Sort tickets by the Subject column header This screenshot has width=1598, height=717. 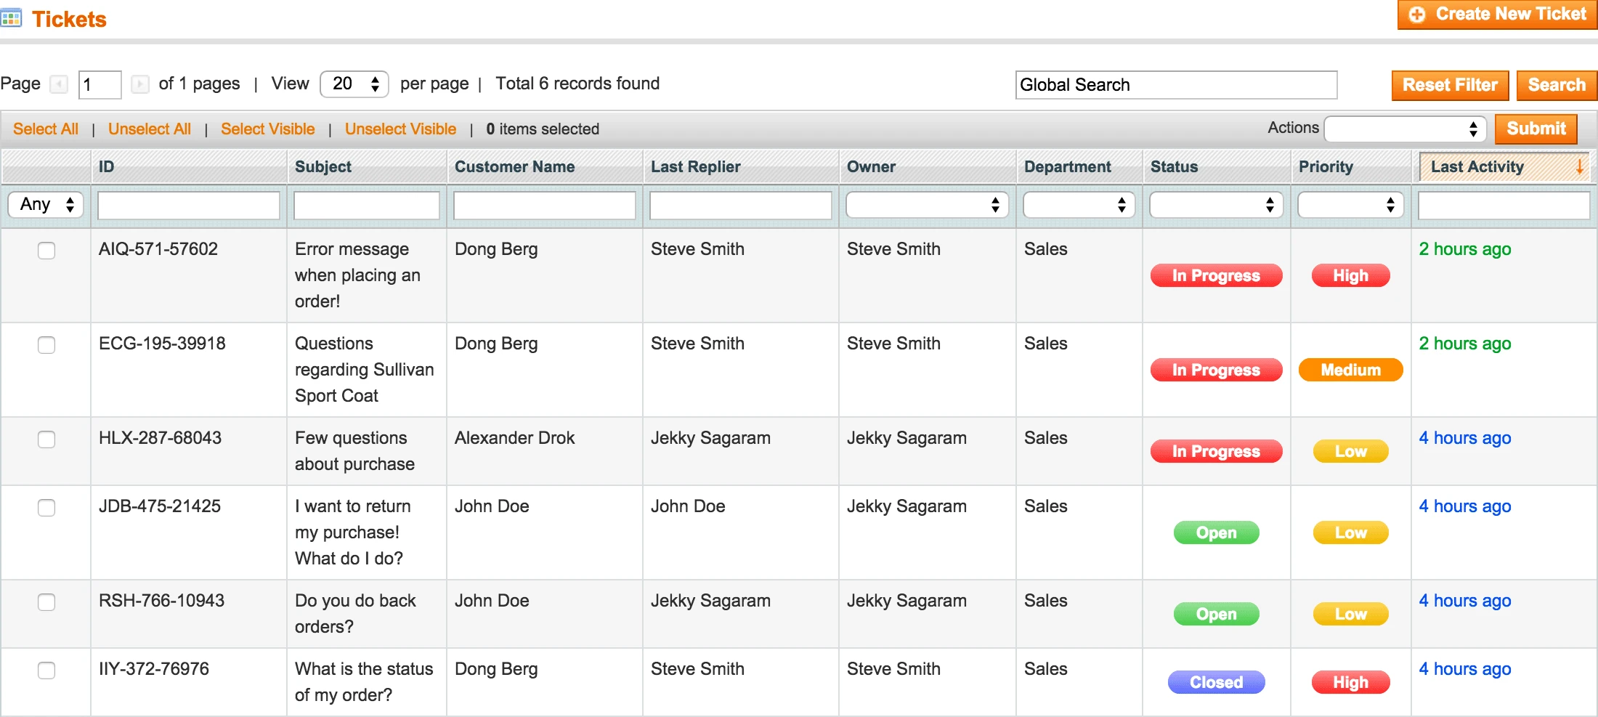(x=323, y=166)
